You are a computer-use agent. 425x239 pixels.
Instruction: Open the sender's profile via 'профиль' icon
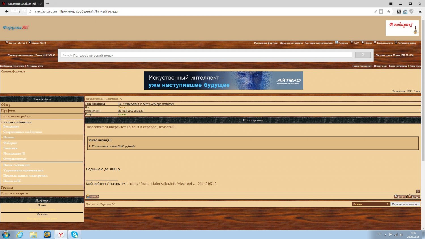tap(92, 197)
